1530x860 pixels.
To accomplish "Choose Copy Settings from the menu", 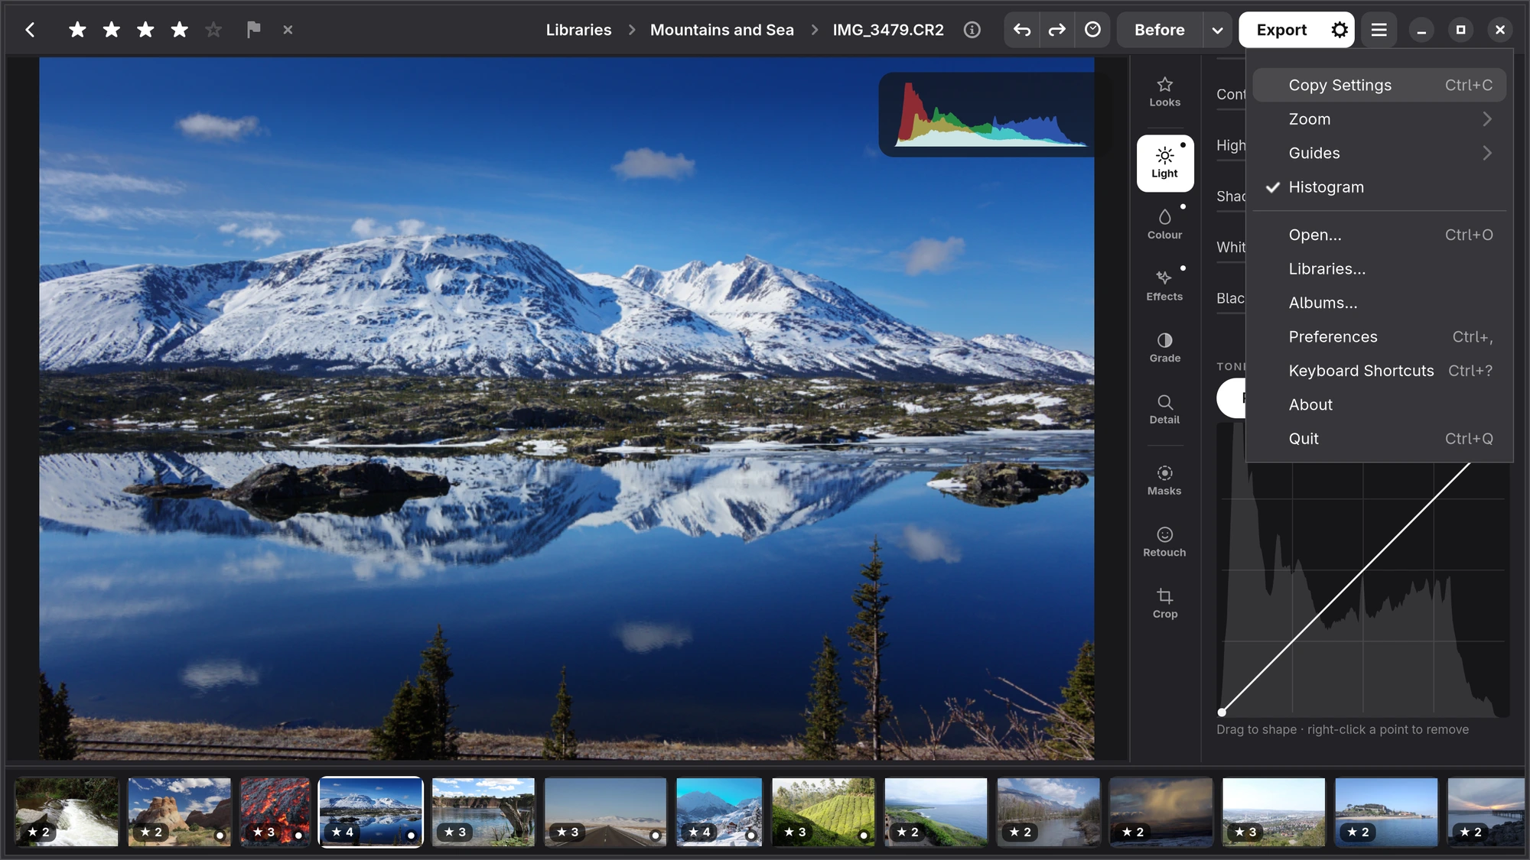I will pos(1379,85).
